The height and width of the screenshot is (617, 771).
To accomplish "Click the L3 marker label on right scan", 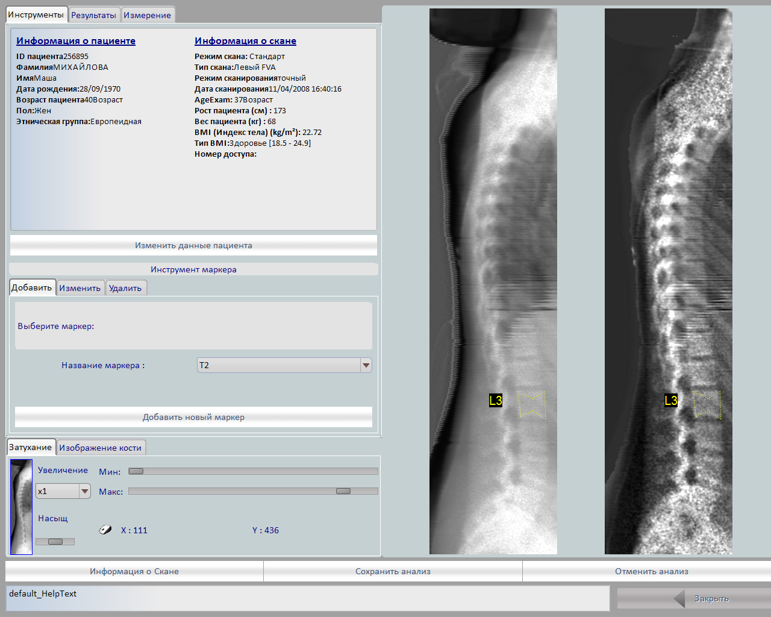I will pyautogui.click(x=671, y=401).
